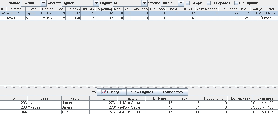Click the 9999 value in Totals row

245,18
